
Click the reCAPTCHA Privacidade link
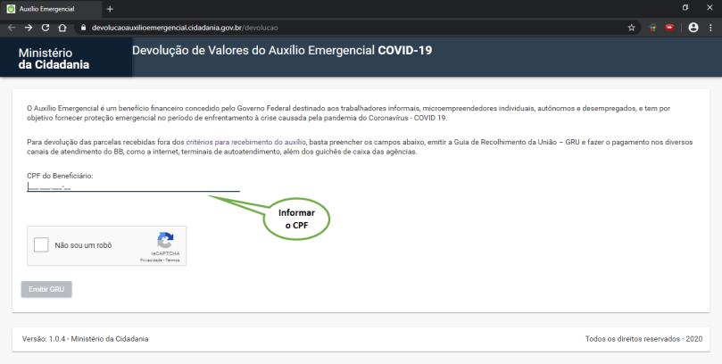click(152, 261)
